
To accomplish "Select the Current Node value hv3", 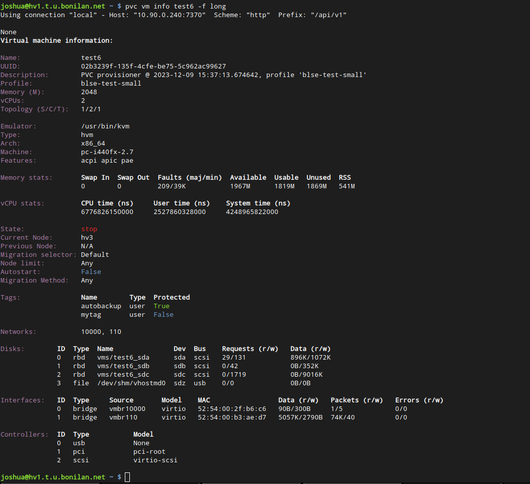I will pos(87,237).
